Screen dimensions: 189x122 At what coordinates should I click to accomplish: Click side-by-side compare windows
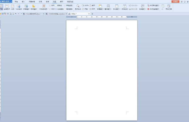pyautogui.click(x=124, y=7)
